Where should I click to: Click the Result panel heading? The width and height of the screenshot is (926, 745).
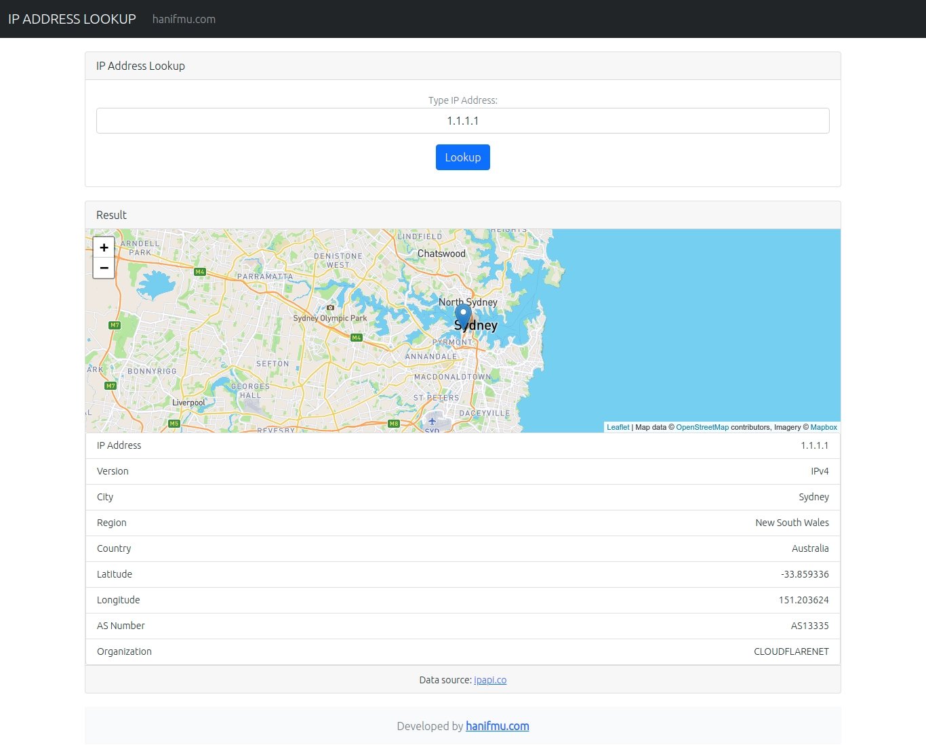[111, 215]
